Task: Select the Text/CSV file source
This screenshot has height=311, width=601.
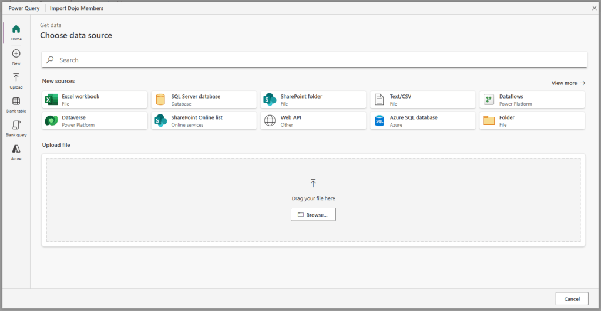Action: click(x=422, y=100)
